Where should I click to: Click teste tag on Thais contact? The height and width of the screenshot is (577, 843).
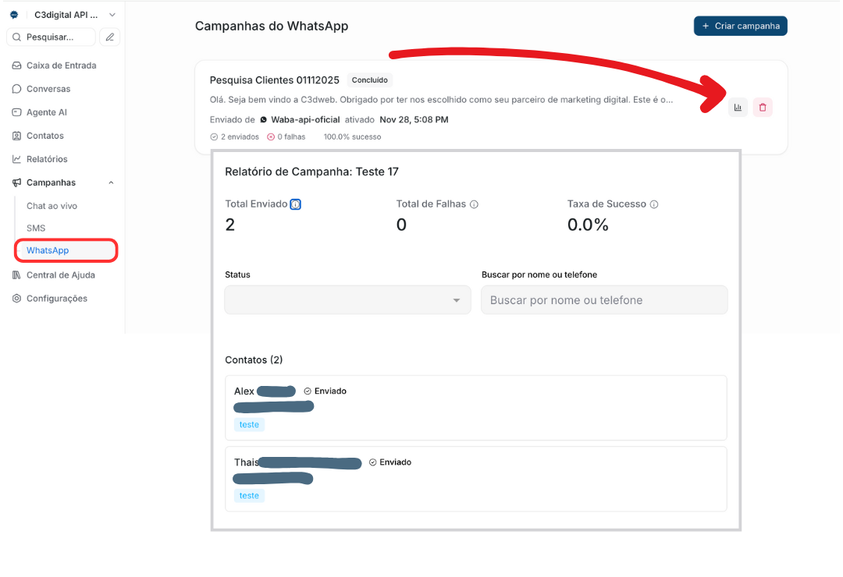click(x=249, y=495)
